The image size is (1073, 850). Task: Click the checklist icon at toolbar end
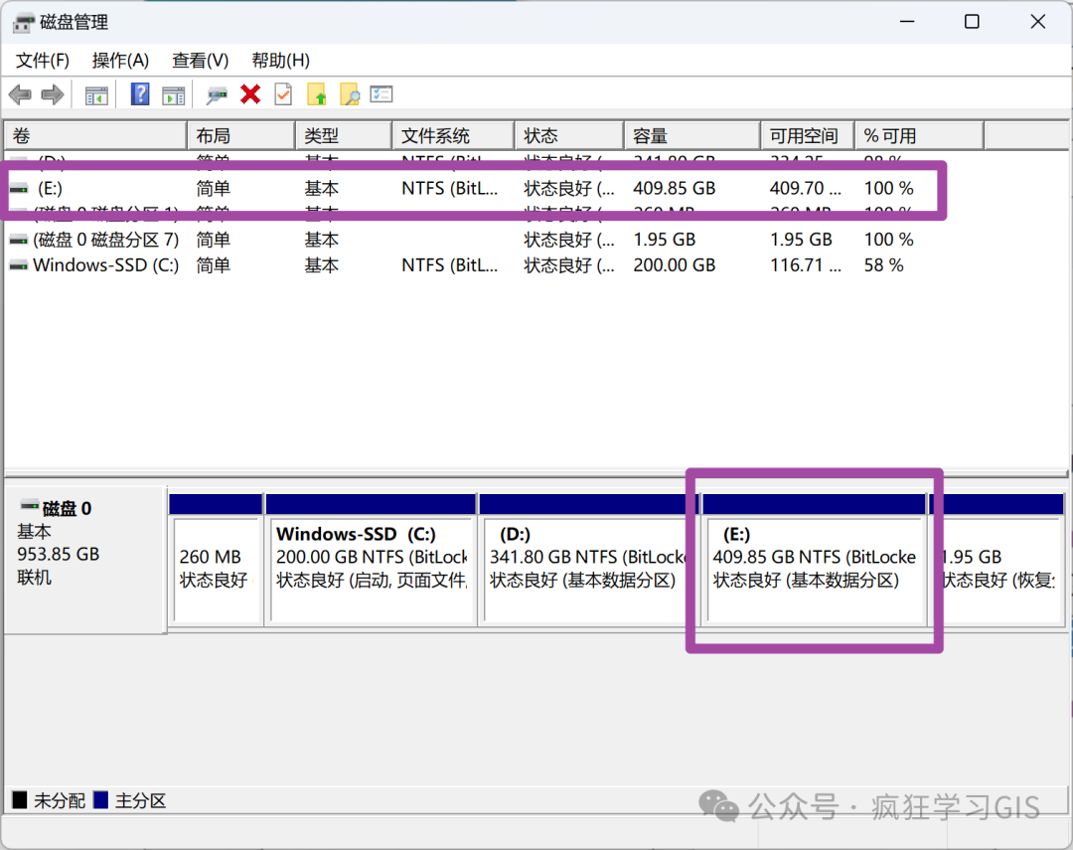point(379,93)
